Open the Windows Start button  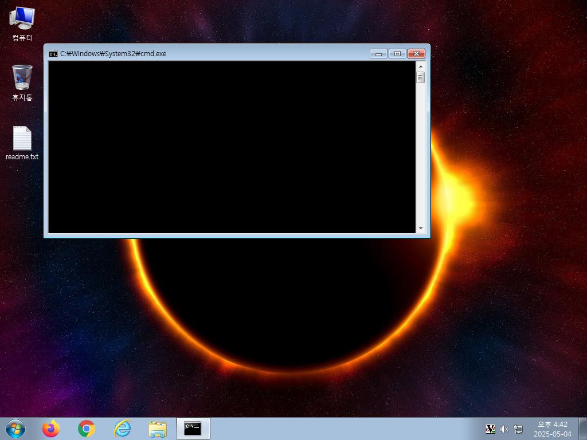coord(15,429)
